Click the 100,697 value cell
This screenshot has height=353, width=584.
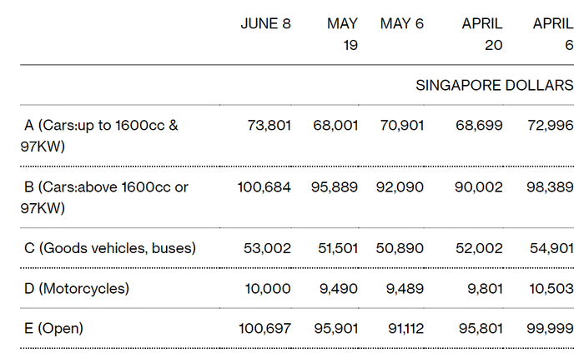[x=264, y=329]
